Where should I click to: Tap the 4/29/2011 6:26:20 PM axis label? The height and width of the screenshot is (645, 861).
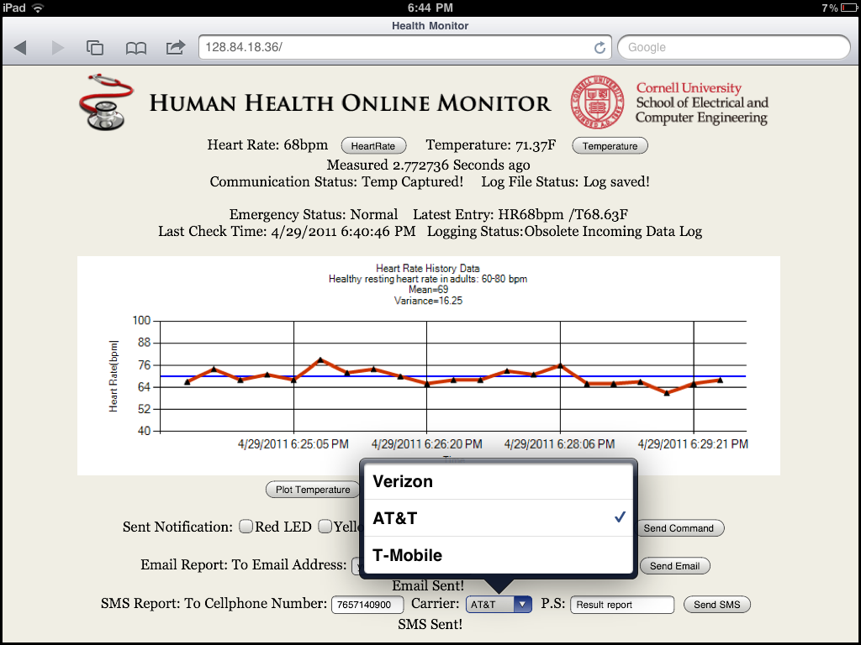426,443
